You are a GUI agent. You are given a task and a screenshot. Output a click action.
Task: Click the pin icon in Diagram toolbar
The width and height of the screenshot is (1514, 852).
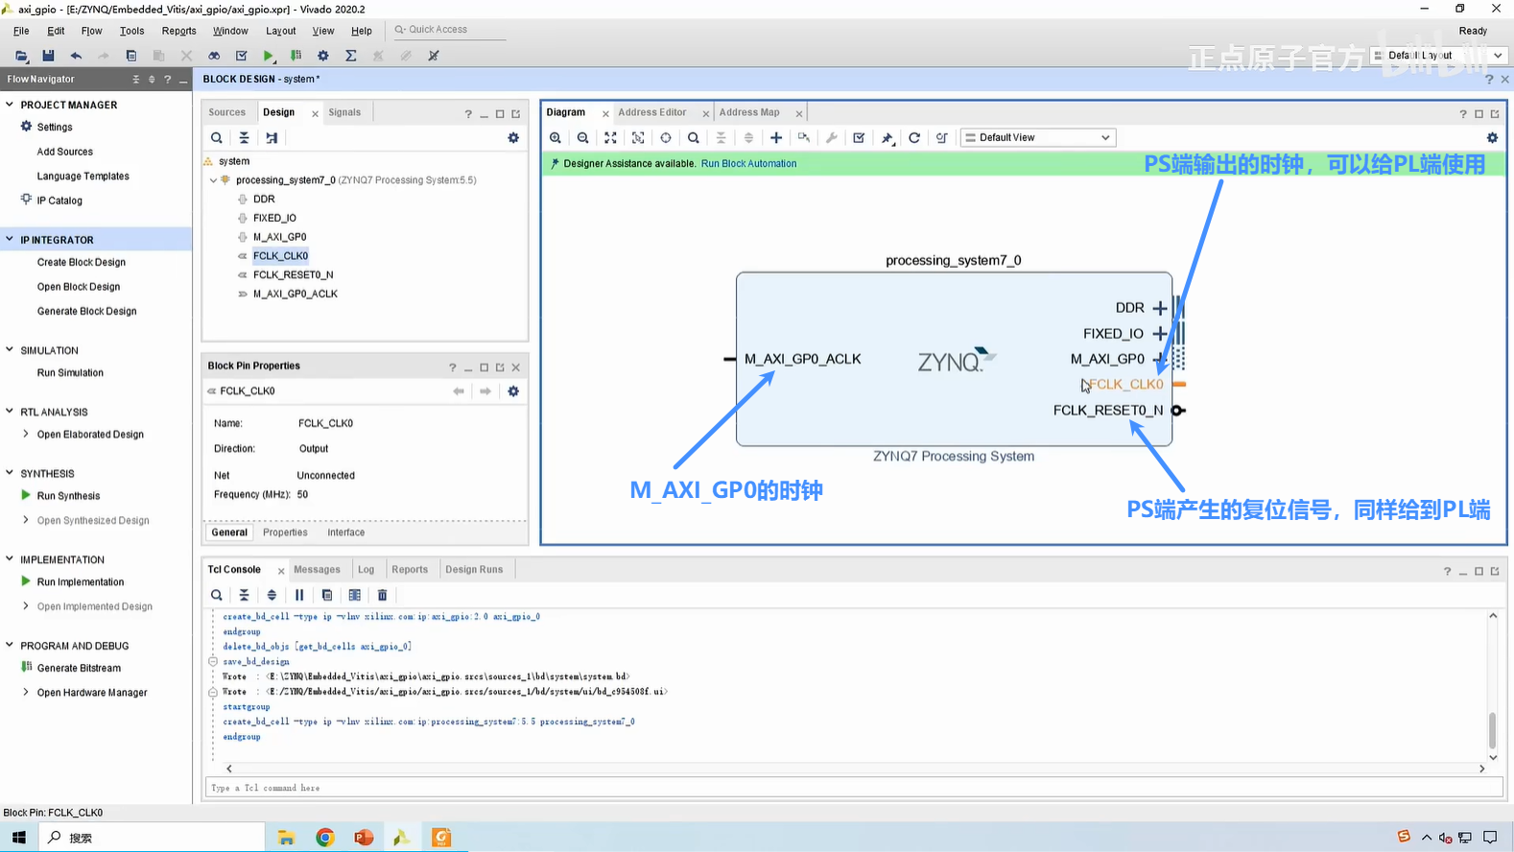(887, 138)
